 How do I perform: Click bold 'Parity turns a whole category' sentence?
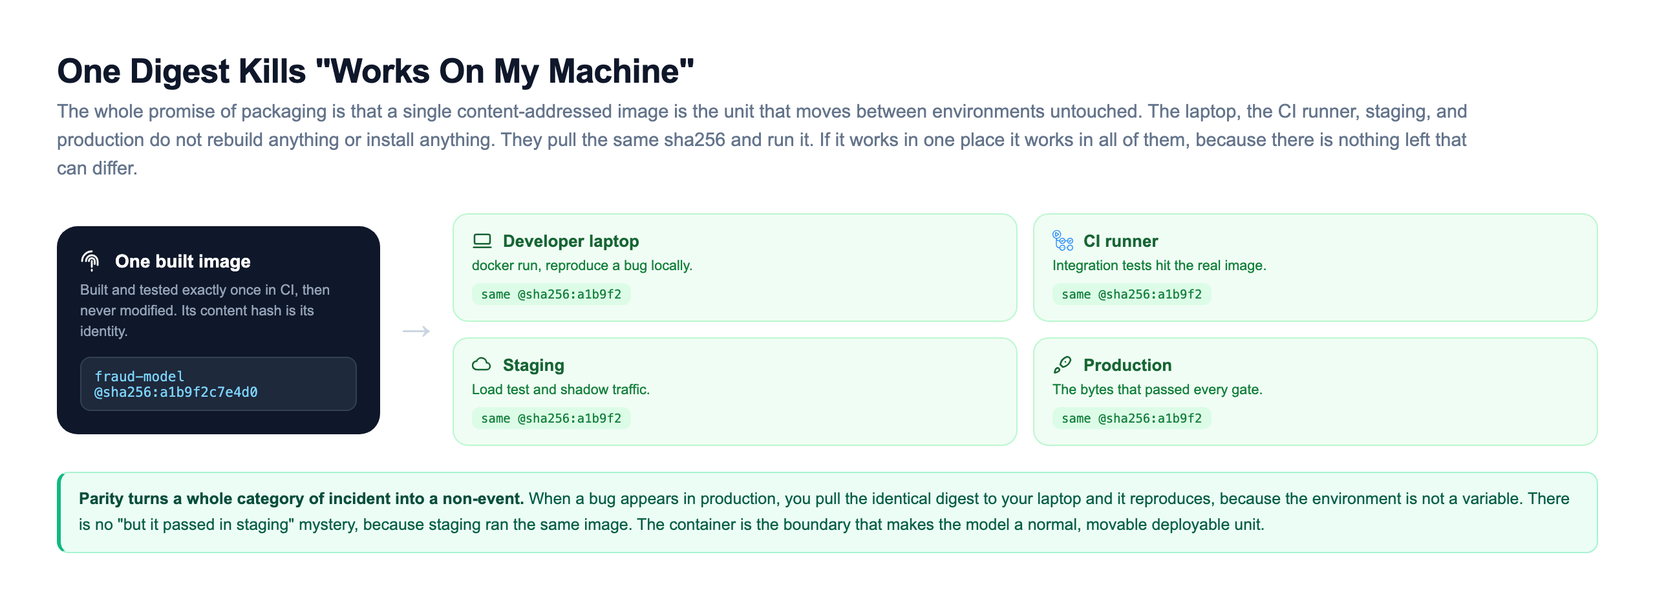tap(301, 499)
